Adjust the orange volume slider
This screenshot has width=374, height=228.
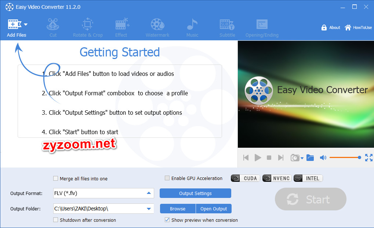(345, 158)
